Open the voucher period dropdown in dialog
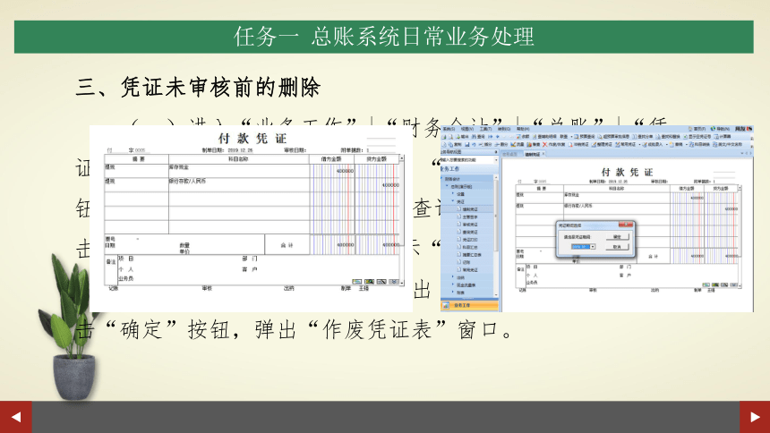Screen dimensions: 770x433 coord(593,246)
